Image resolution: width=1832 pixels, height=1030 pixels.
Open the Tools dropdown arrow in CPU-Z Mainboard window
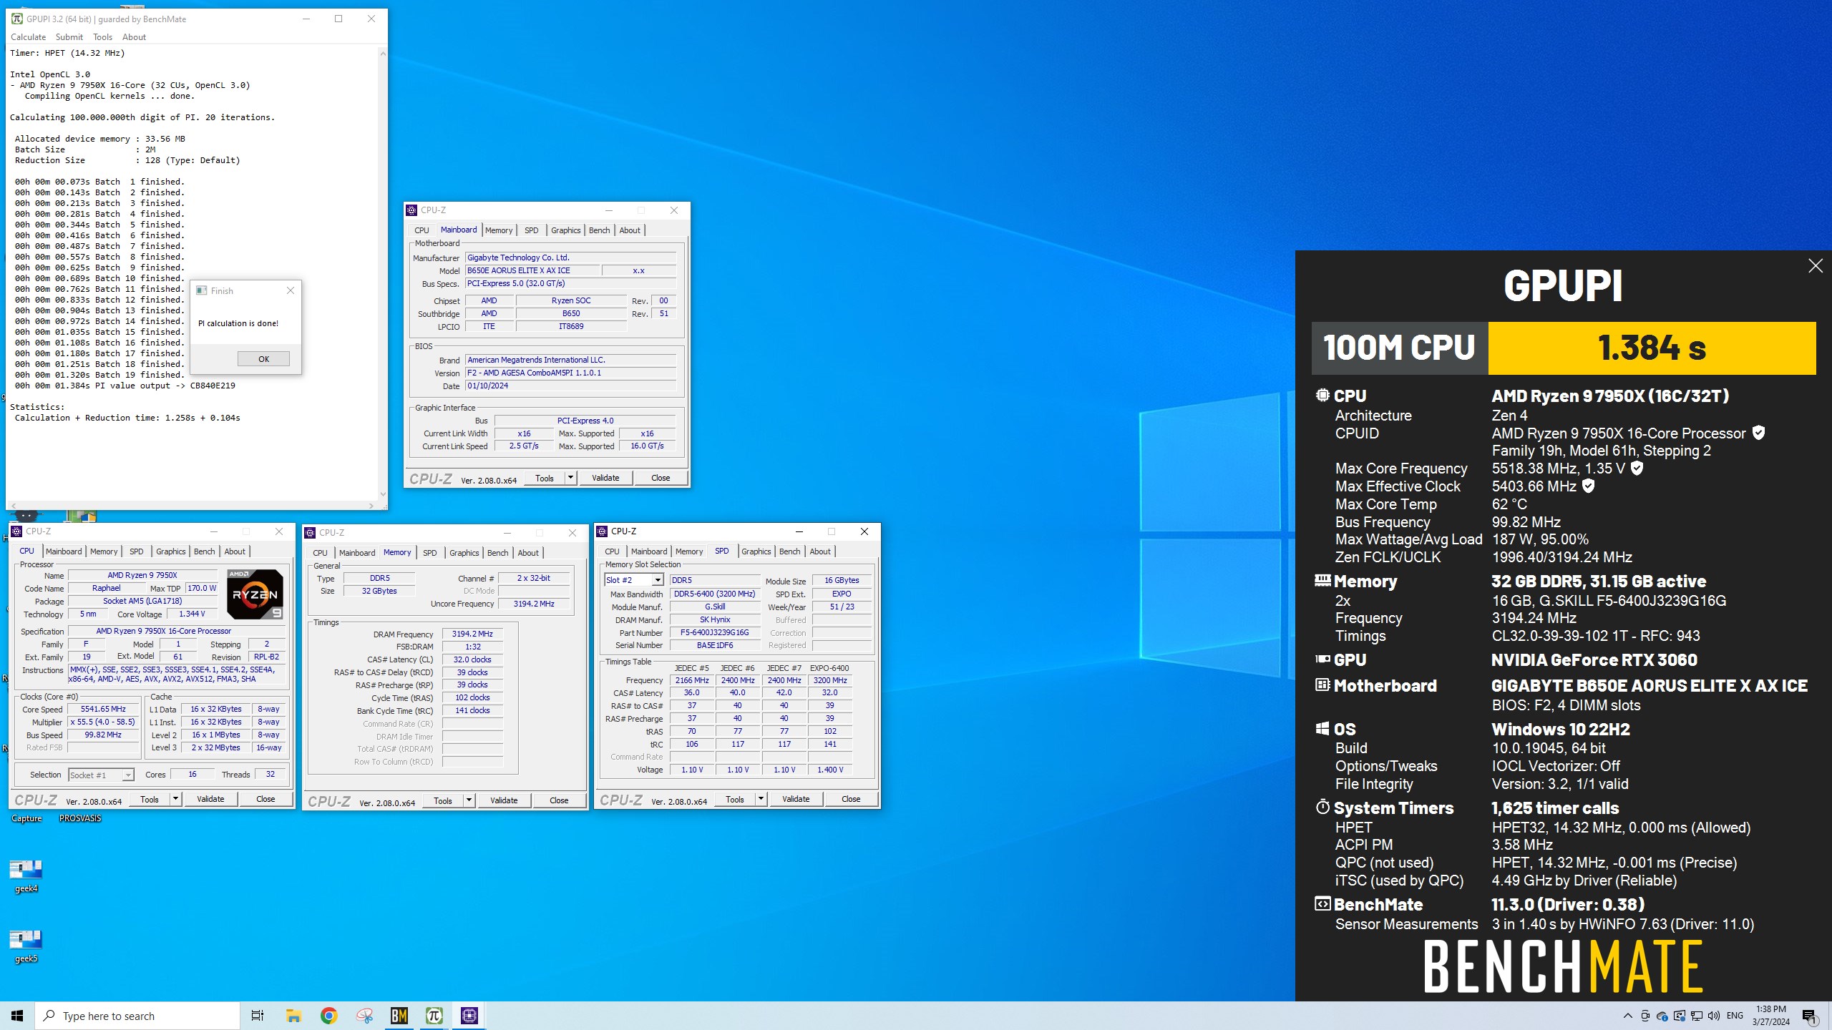570,478
